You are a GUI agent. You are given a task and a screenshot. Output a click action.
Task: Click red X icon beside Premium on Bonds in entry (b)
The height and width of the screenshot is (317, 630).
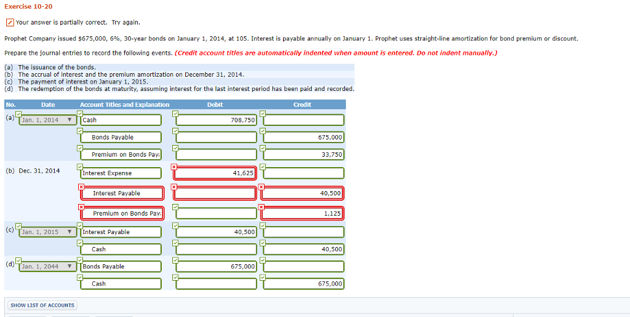81,206
